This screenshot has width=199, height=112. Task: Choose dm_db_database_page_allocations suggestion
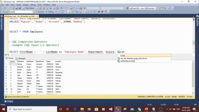coord(144,58)
